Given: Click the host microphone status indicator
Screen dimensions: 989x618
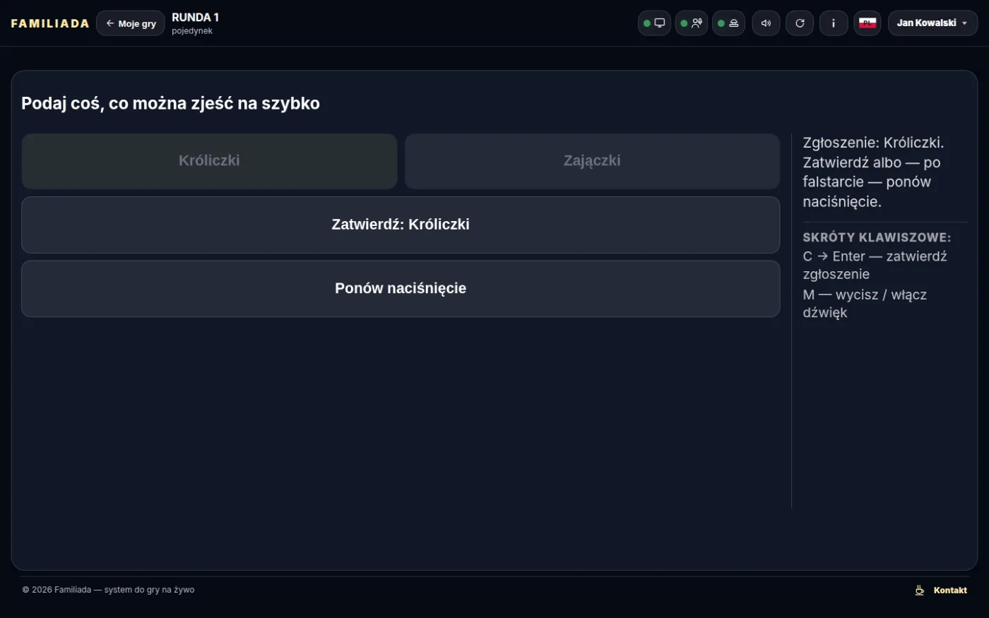Looking at the screenshot, I should point(692,23).
